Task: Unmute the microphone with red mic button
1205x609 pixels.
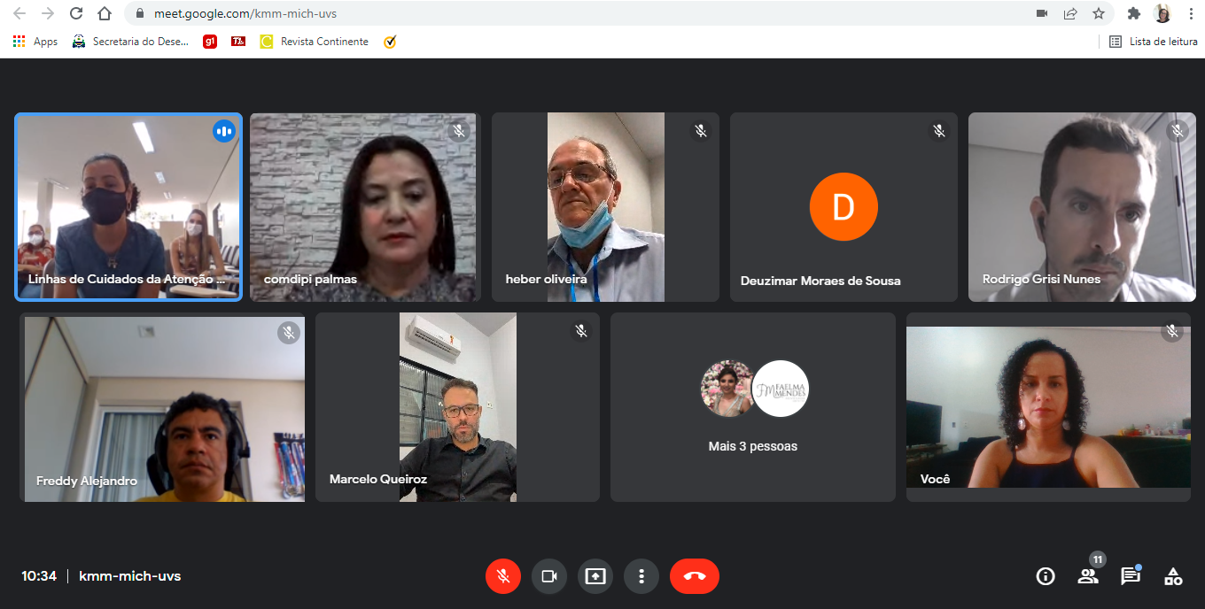Action: pyautogui.click(x=502, y=576)
